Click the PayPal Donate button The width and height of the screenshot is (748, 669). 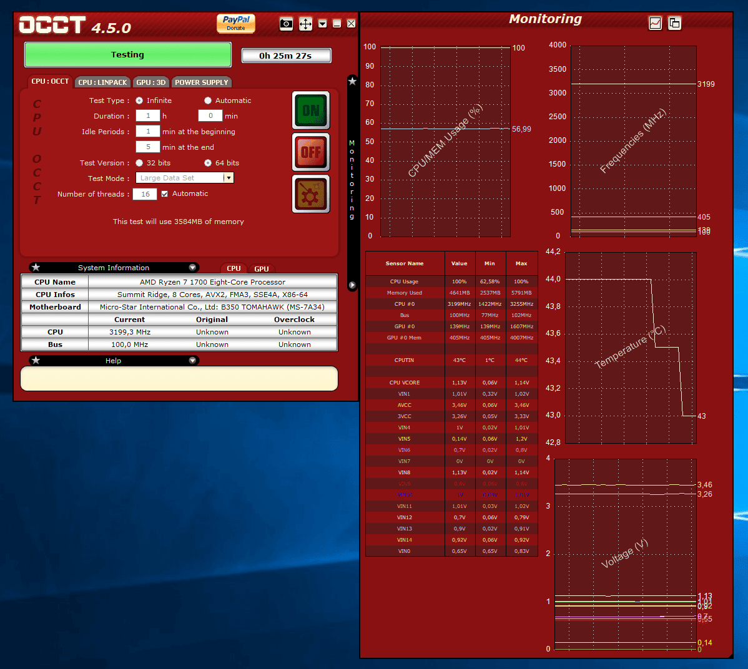(x=236, y=23)
